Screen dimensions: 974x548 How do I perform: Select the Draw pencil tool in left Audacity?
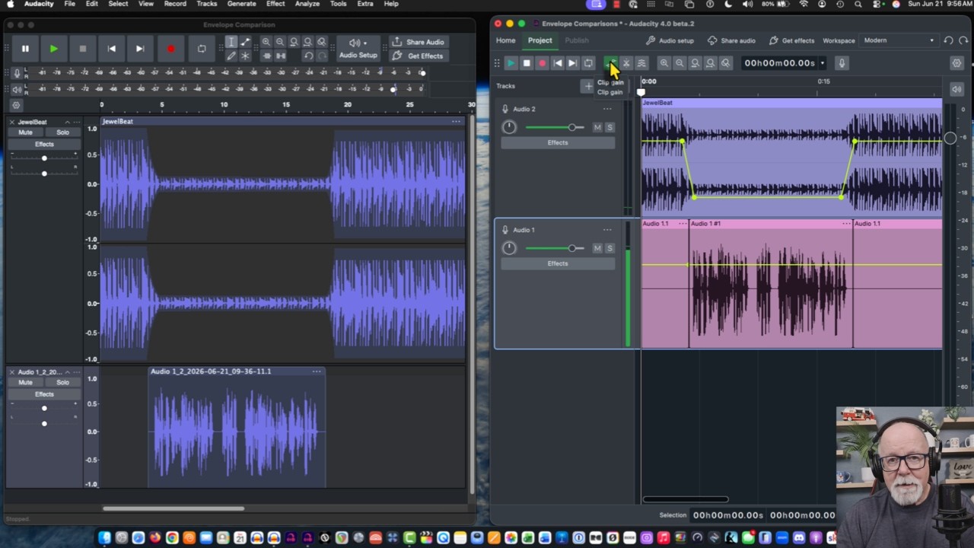pyautogui.click(x=231, y=56)
